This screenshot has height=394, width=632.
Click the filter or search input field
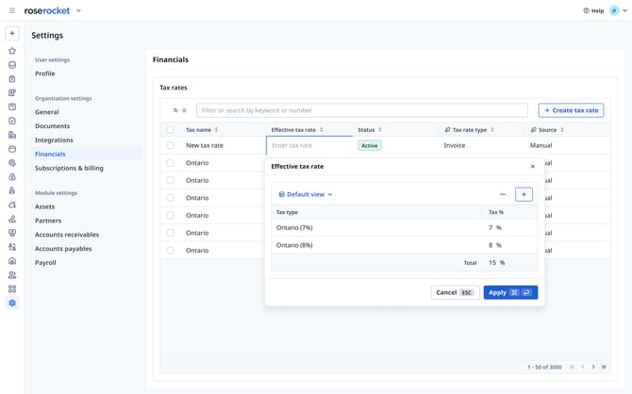[362, 110]
